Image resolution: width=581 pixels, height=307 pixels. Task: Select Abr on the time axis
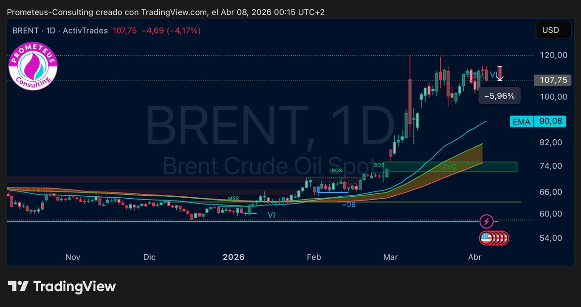(x=474, y=257)
